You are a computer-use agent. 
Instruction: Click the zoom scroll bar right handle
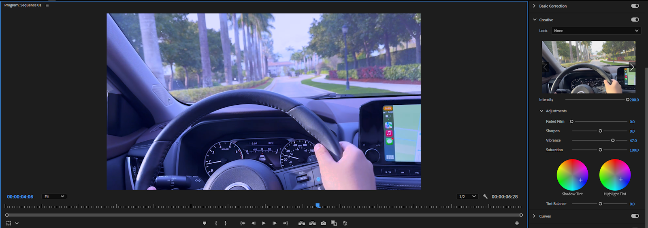pos(521,215)
